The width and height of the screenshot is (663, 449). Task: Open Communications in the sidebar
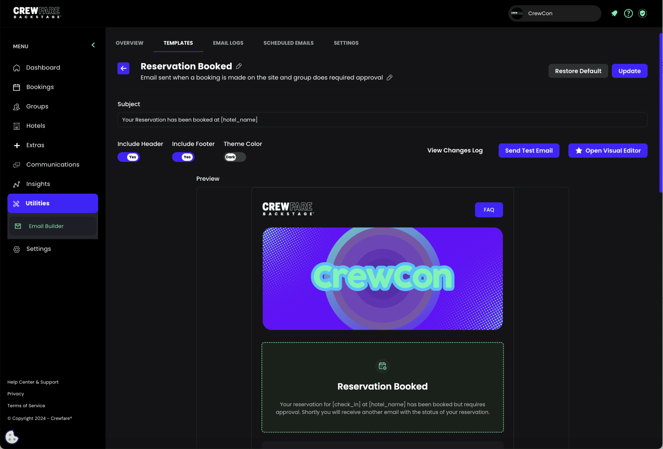coord(52,165)
